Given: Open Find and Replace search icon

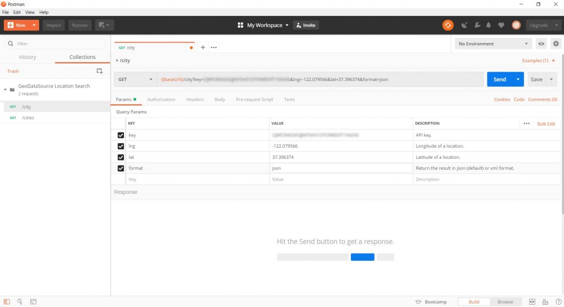Looking at the screenshot, I should click(20, 301).
